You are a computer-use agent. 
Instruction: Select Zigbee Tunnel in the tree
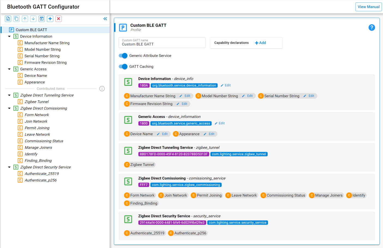pyautogui.click(x=37, y=102)
